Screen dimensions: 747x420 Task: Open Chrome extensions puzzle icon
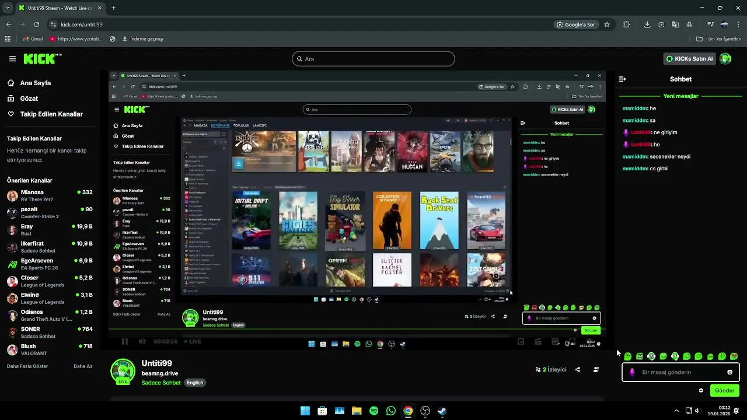point(627,24)
